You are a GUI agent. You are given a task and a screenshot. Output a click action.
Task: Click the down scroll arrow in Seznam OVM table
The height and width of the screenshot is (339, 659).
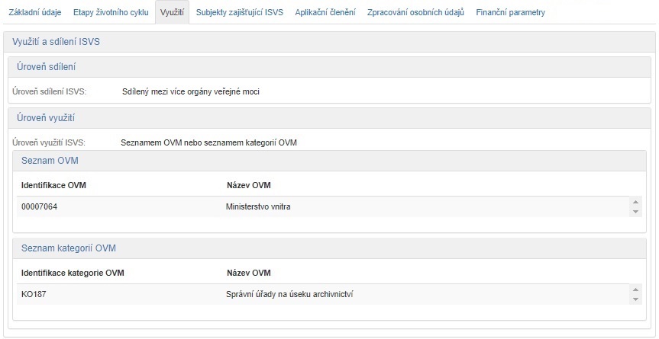(636, 211)
